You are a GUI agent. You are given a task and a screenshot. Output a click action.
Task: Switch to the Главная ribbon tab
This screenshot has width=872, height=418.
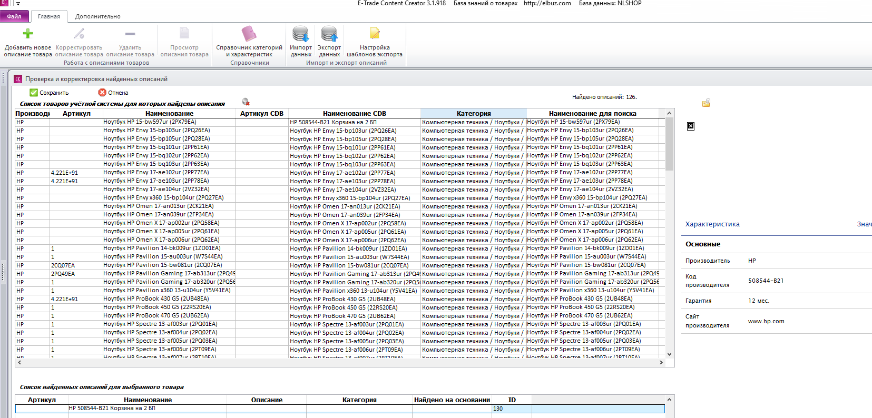coord(49,16)
